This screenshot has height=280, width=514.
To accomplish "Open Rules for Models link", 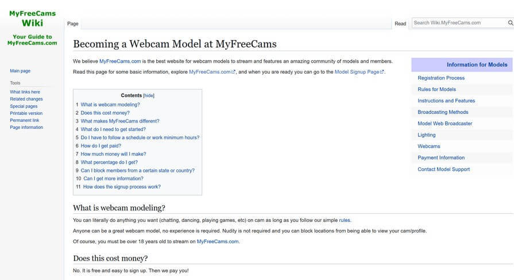I will [x=436, y=89].
